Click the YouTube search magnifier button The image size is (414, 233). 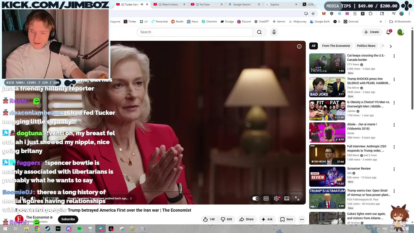[x=259, y=32]
